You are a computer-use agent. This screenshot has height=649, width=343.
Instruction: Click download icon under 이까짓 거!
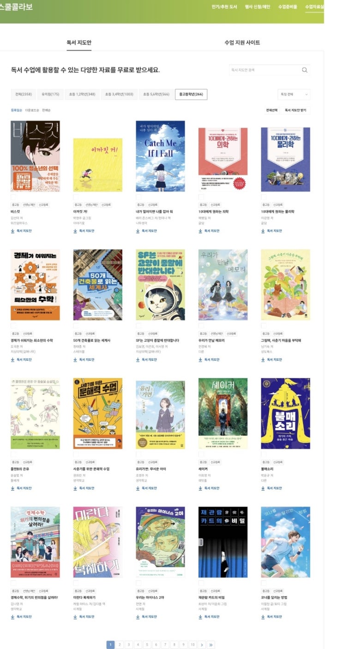click(75, 231)
